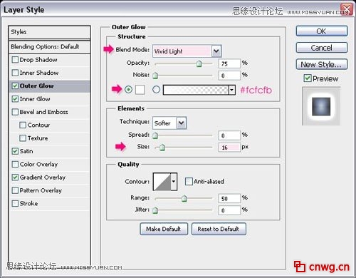Open the Blend Mode dropdown arrow
The height and width of the screenshot is (278, 356).
pyautogui.click(x=216, y=51)
